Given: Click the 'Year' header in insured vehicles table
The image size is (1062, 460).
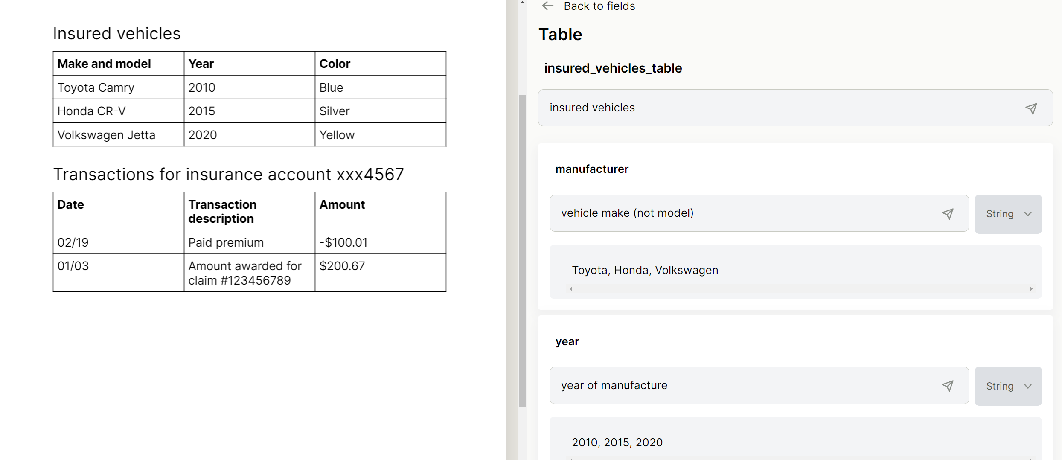Looking at the screenshot, I should point(250,64).
